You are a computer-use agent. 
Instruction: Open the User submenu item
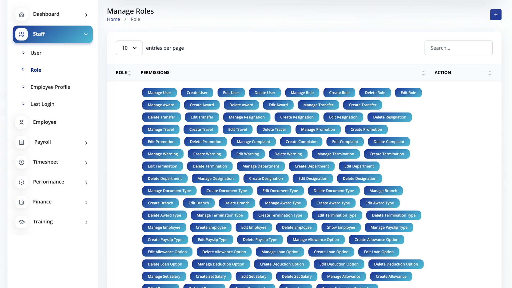point(36,53)
